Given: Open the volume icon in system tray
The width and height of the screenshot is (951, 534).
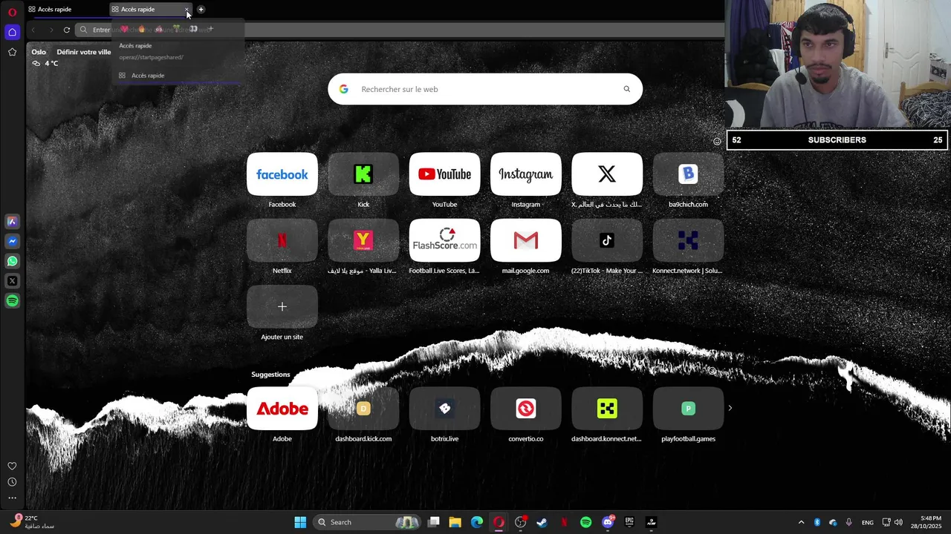Looking at the screenshot, I should 899,522.
